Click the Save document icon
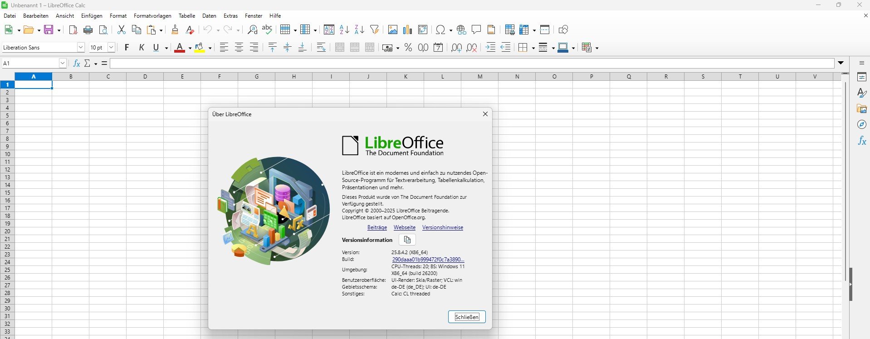 [x=49, y=30]
